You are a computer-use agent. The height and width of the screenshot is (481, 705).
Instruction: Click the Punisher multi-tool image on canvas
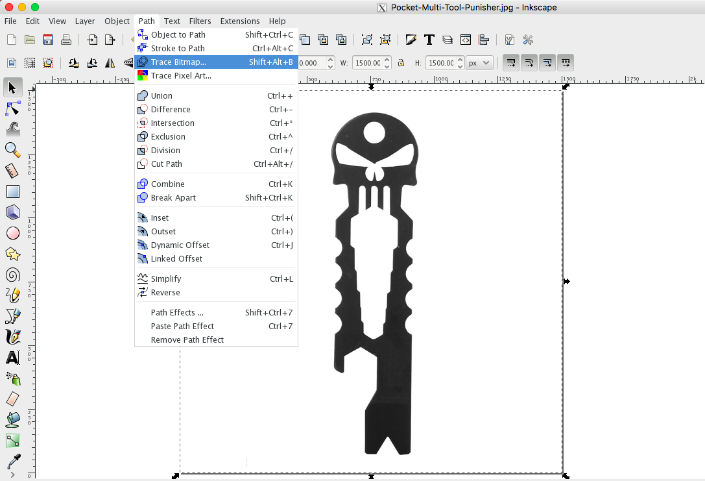point(374,284)
